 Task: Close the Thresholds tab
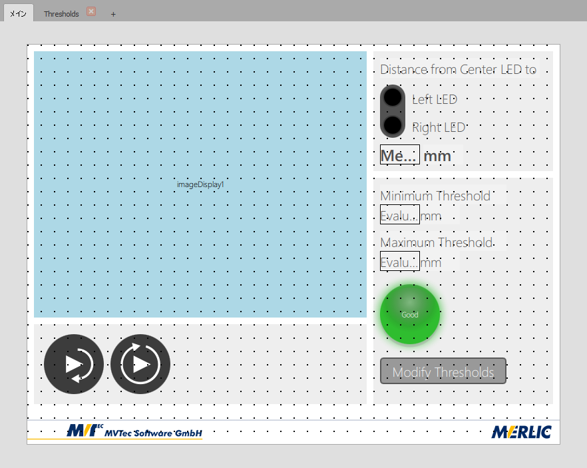(x=91, y=12)
